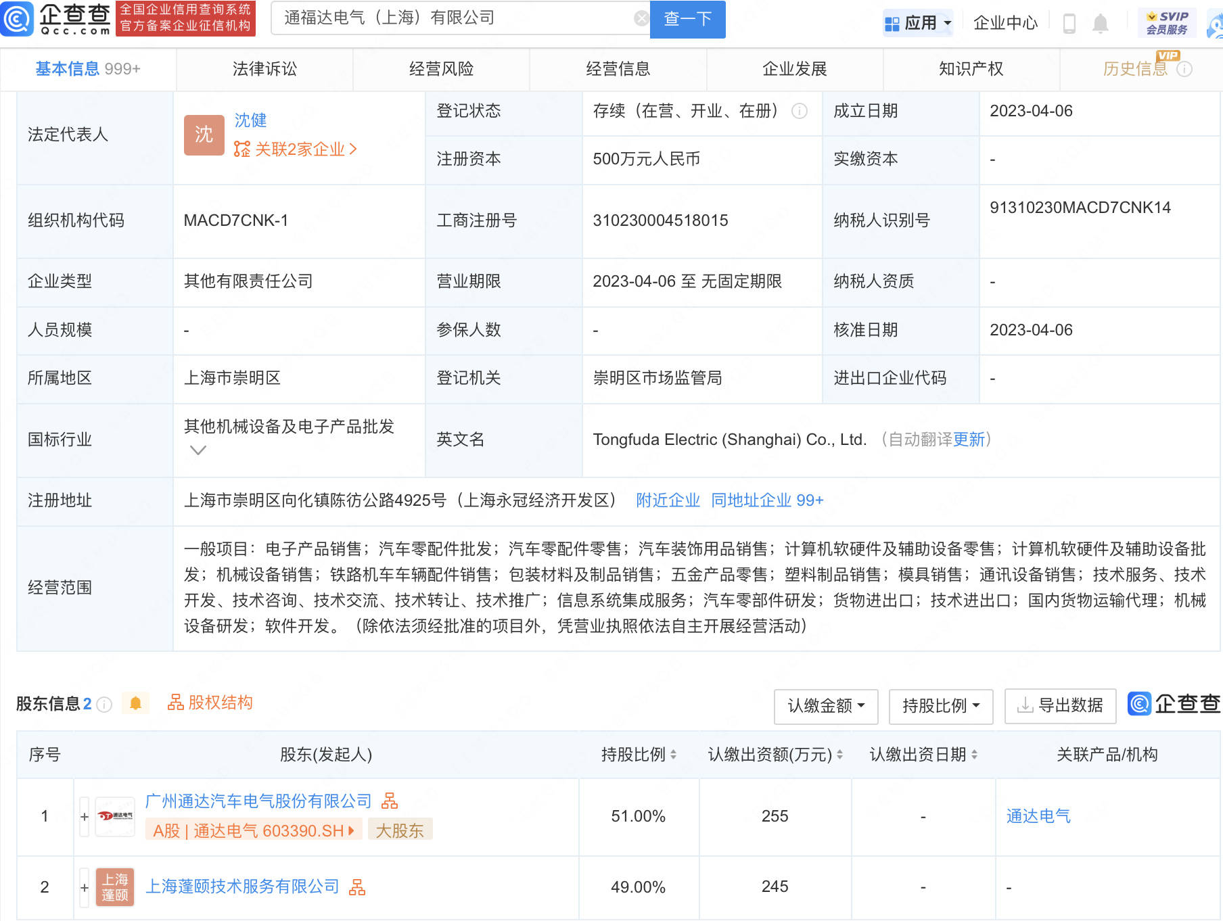Image resolution: width=1223 pixels, height=921 pixels.
Task: Click info icon beside registration status
Action: pos(800,112)
